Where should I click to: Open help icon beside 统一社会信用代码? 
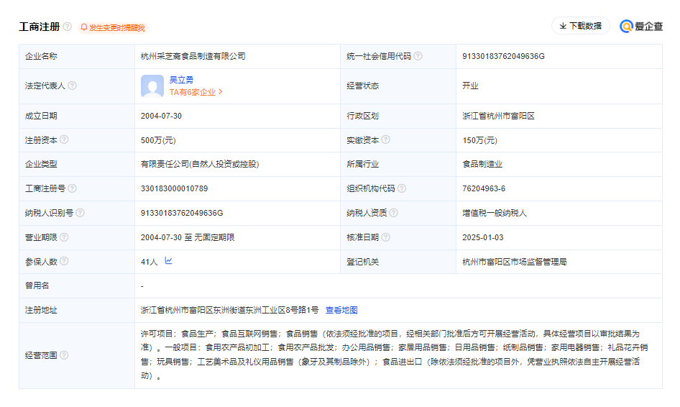pos(418,56)
